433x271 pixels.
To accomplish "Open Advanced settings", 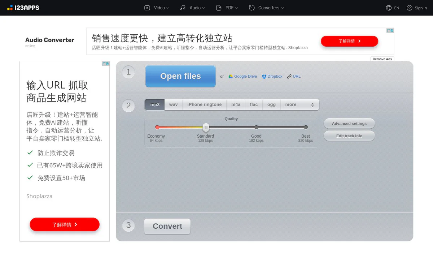I will tap(349, 124).
